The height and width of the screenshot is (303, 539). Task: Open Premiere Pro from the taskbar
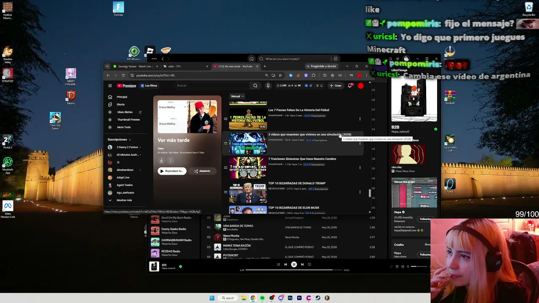tap(299, 298)
